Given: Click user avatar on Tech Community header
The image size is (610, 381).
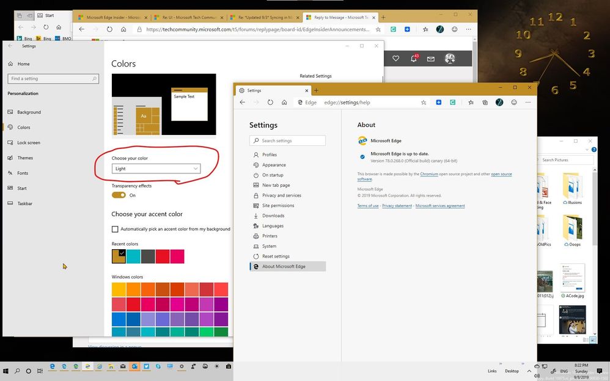Looking at the screenshot, I should 450,59.
